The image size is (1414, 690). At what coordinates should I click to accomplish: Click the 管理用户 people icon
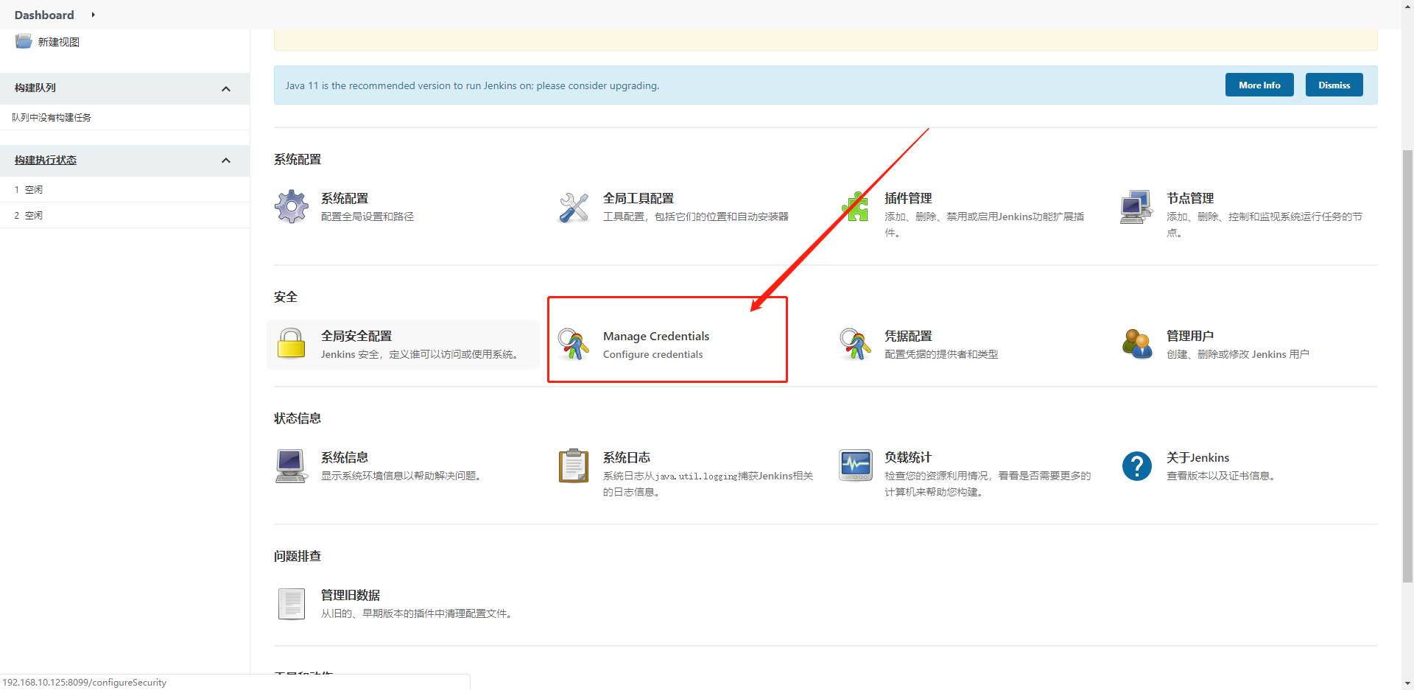tap(1137, 344)
